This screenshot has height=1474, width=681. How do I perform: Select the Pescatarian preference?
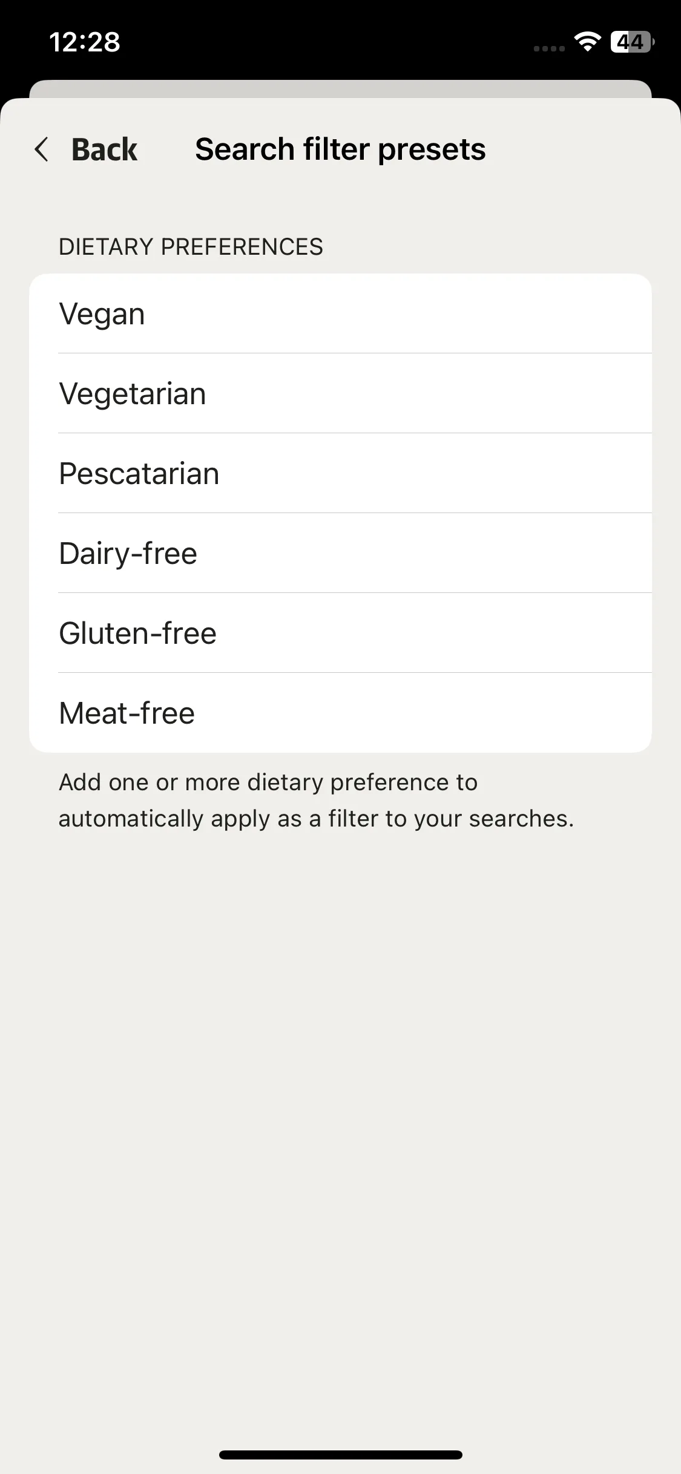(x=340, y=473)
